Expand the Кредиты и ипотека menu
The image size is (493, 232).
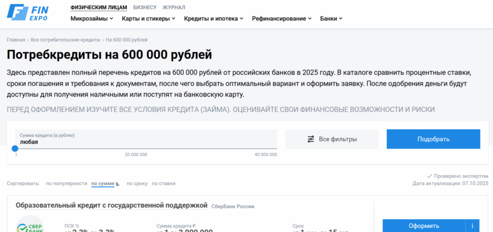[214, 19]
